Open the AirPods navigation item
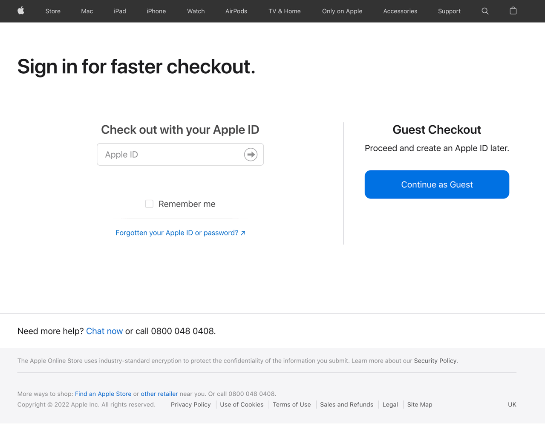The height and width of the screenshot is (426, 545). coord(236,12)
